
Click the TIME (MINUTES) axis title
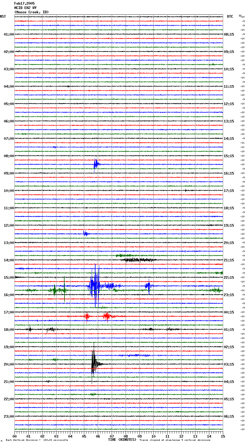point(122,440)
